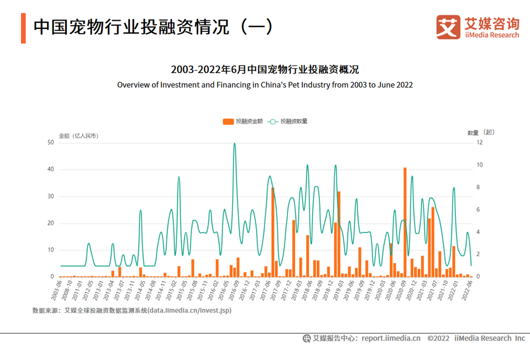This screenshot has height=345, width=530.
Task: Click the 2003-06 x-axis label
Action: coord(56,290)
